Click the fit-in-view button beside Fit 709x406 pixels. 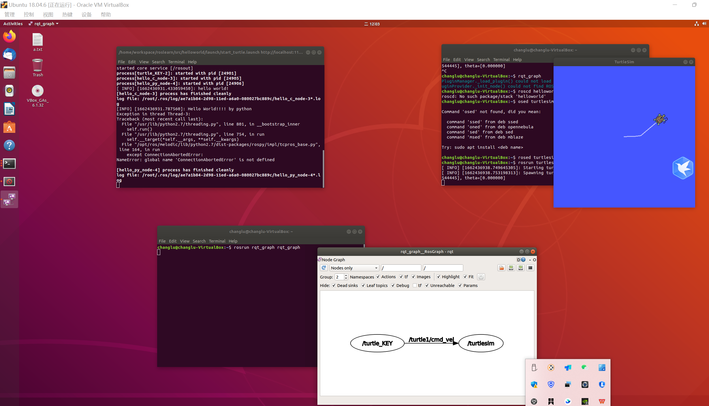(x=481, y=277)
